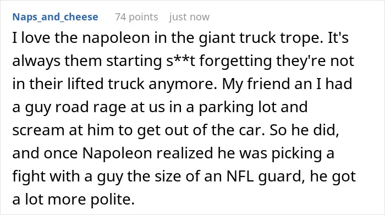The height and width of the screenshot is (215, 385).
Task: Click the 'just now' comment timestamp
Action: pos(189,17)
